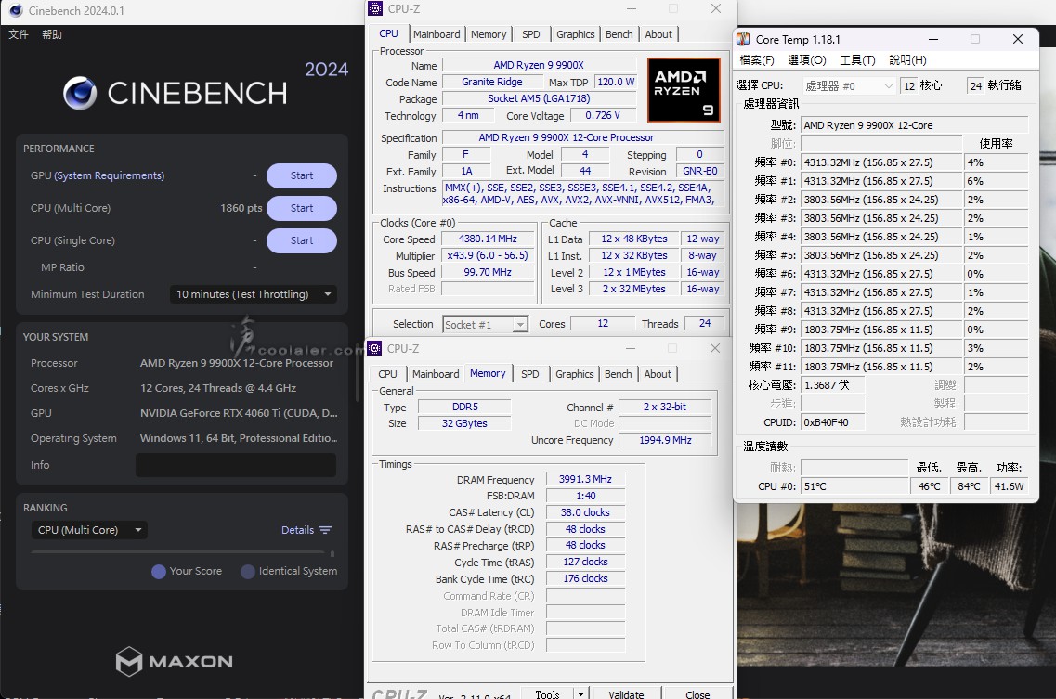Click the Tools button in CPU-Z
1056x699 pixels.
pos(547,693)
